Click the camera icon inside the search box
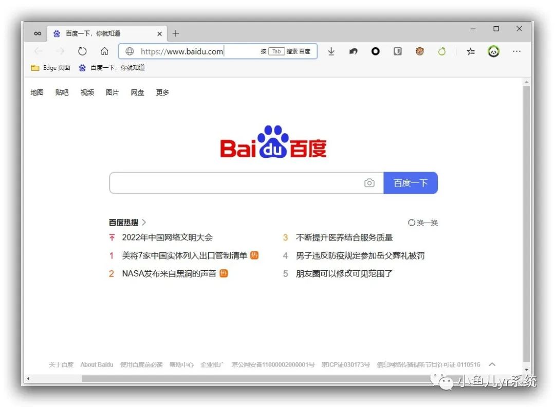The width and height of the screenshot is (555, 407). pyautogui.click(x=369, y=182)
